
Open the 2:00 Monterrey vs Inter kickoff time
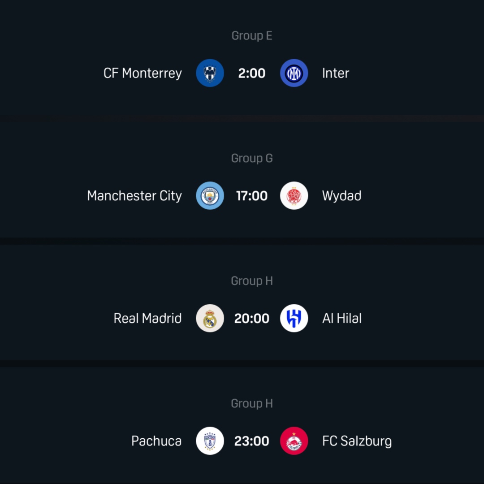point(252,73)
